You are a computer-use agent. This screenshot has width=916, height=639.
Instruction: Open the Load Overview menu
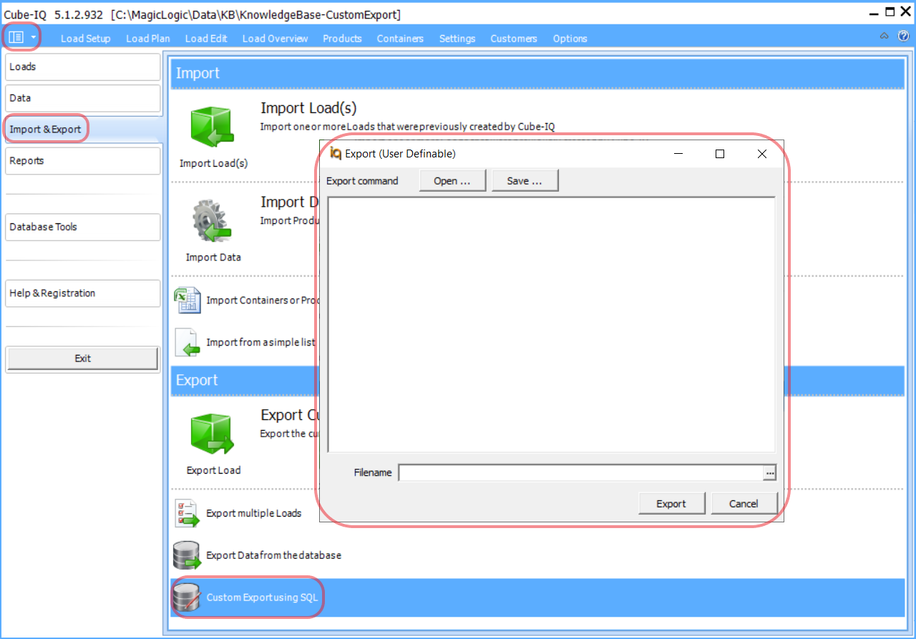click(x=275, y=39)
